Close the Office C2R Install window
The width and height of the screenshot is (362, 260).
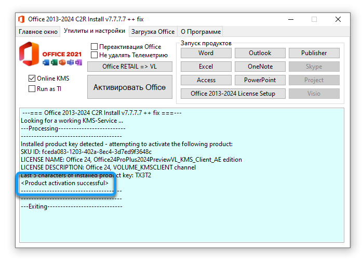click(338, 19)
